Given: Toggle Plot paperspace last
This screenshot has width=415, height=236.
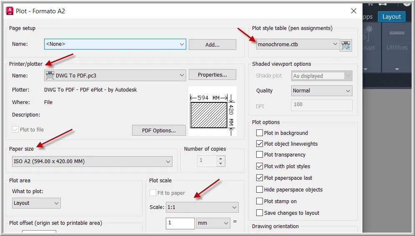Looking at the screenshot, I should click(260, 178).
